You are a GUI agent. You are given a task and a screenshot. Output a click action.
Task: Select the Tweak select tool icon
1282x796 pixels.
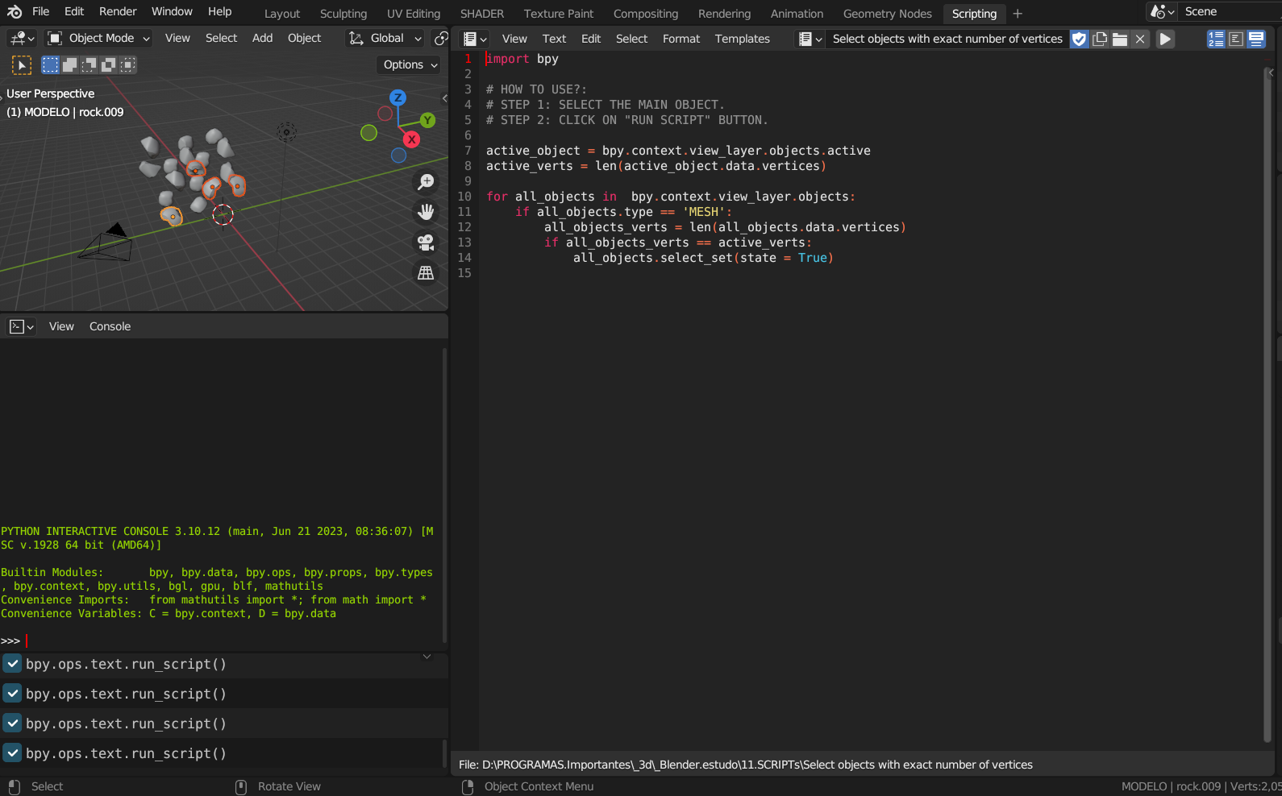(22, 65)
